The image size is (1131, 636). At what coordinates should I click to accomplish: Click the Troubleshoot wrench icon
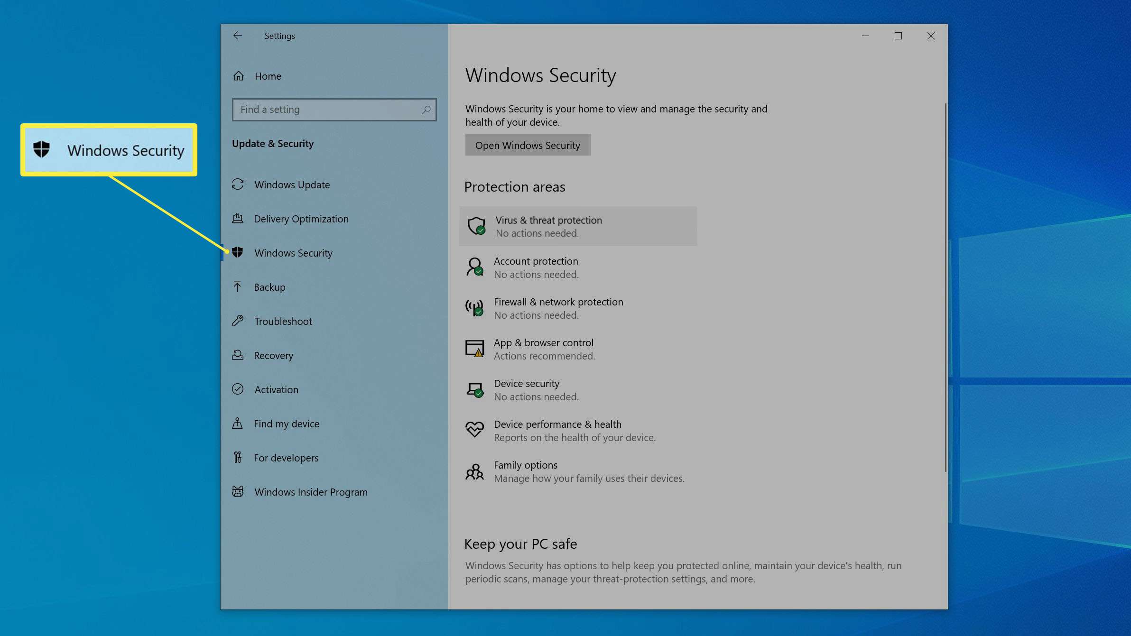[x=238, y=321]
